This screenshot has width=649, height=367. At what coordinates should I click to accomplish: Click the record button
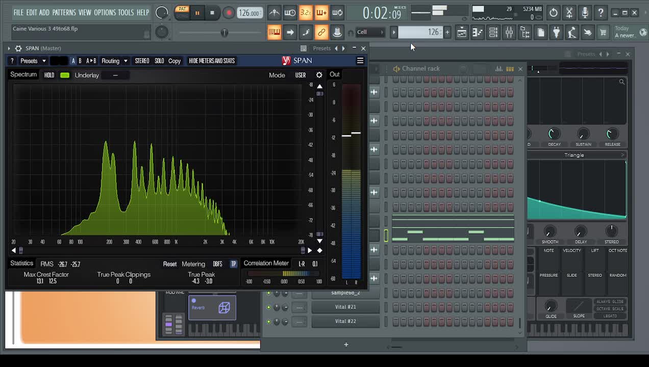click(x=228, y=13)
